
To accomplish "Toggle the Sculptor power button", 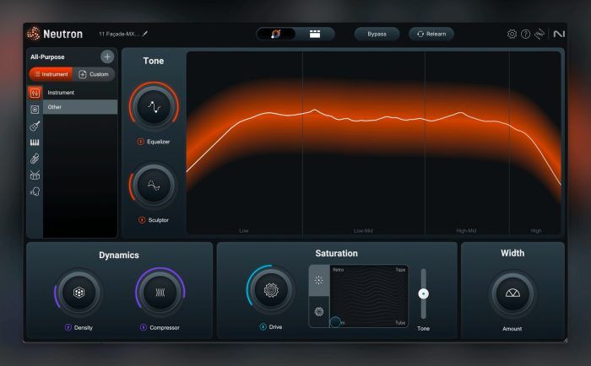I will (x=141, y=220).
